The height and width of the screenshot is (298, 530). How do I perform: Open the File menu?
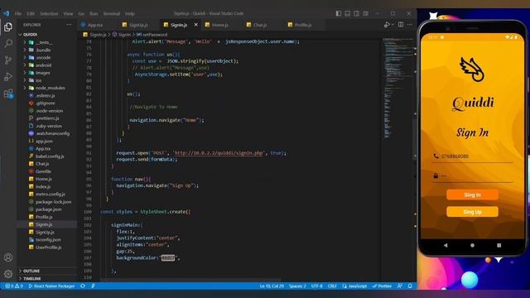pos(18,13)
